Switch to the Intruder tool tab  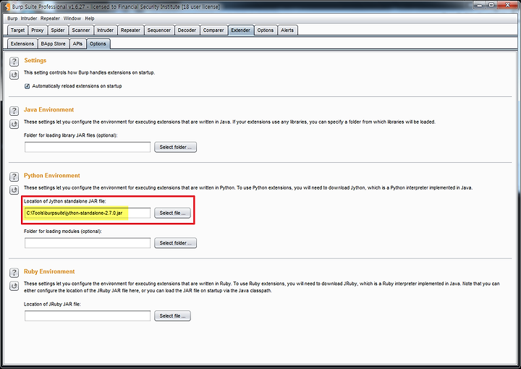[x=106, y=30]
